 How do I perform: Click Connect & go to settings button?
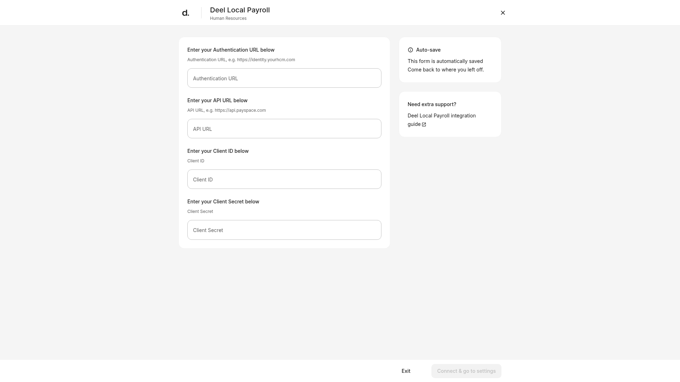pos(466,371)
